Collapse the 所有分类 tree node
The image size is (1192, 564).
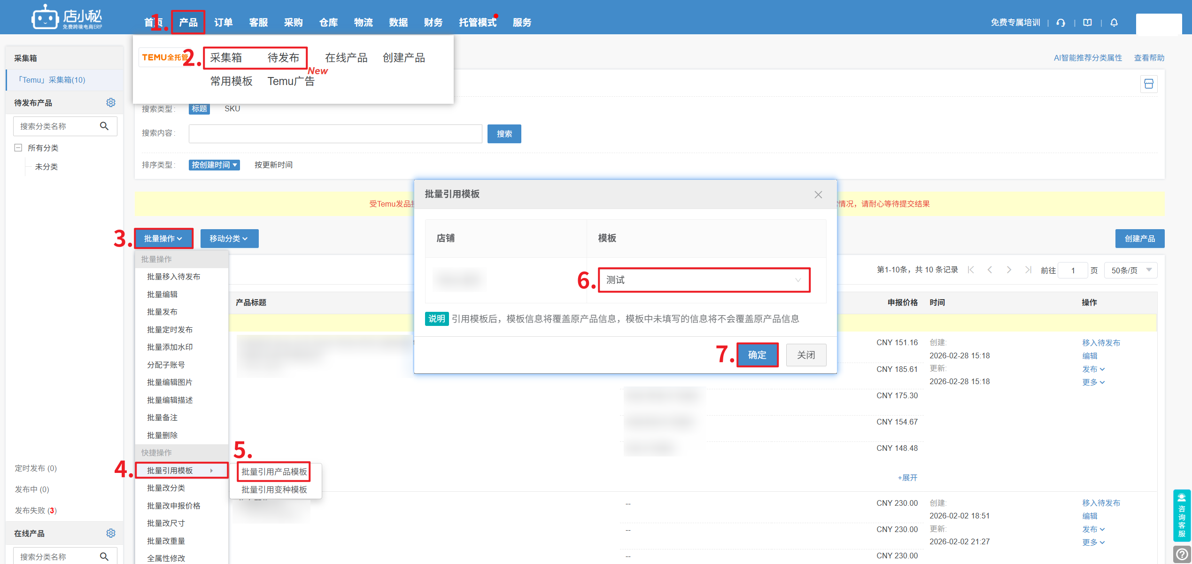pyautogui.click(x=18, y=148)
